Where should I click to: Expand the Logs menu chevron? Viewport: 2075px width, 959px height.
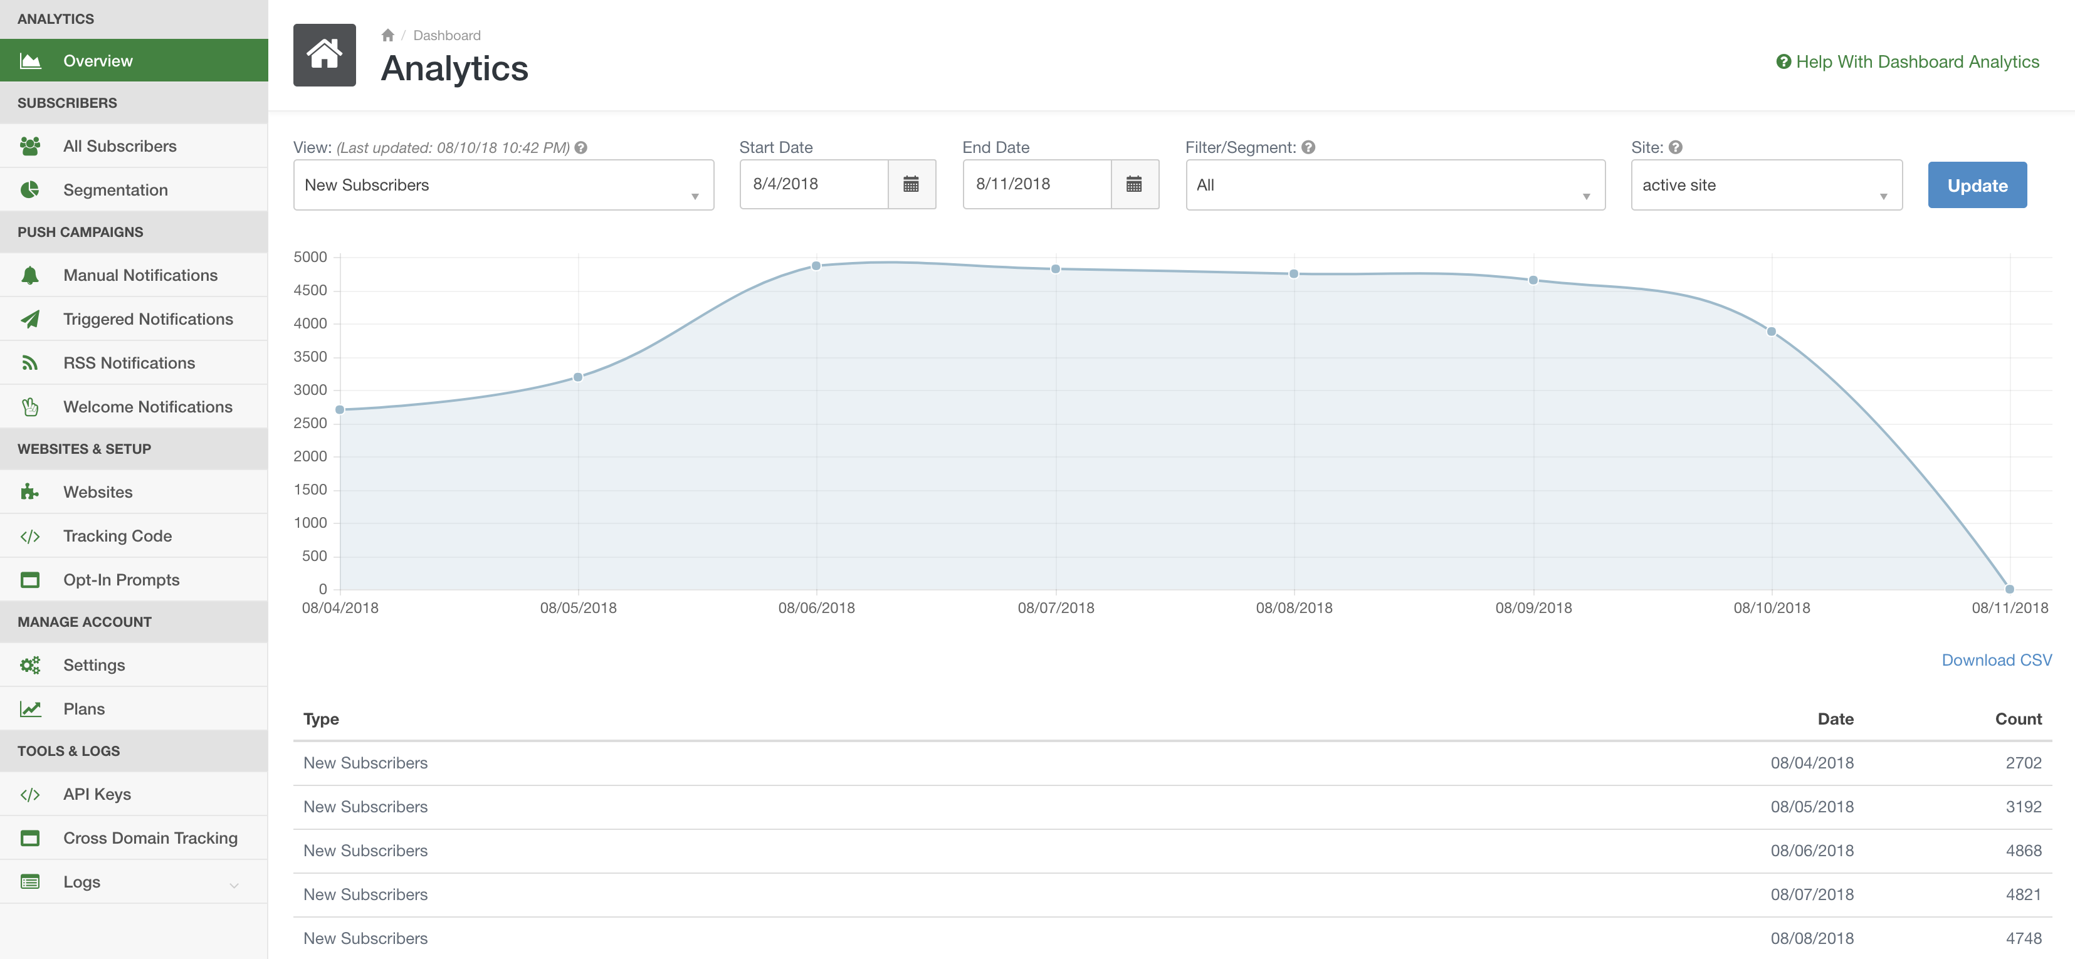[234, 884]
